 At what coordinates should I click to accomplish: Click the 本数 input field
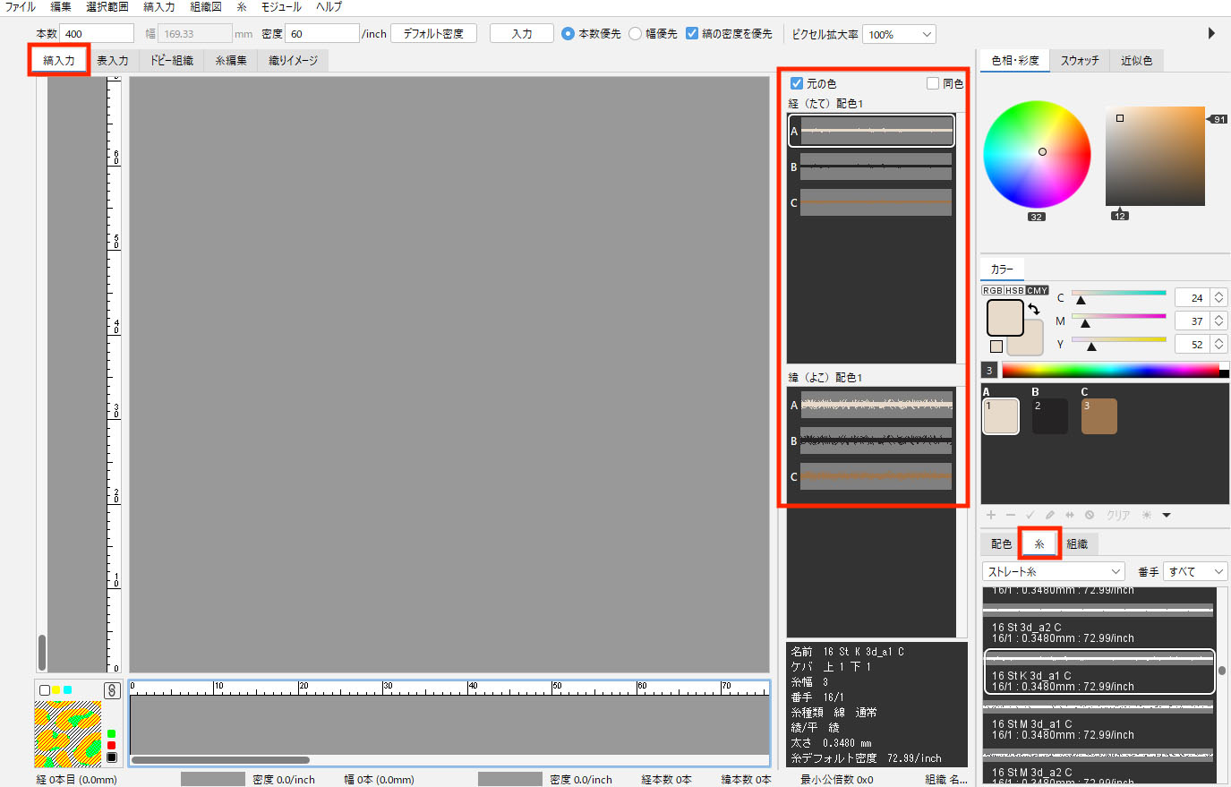(97, 34)
